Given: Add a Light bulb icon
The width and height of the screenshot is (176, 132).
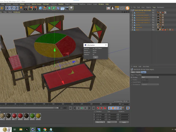Looking at the screenshot, I should [71, 8].
